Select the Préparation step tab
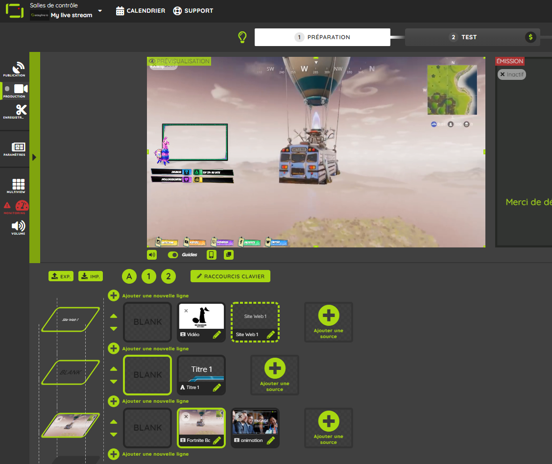 click(322, 37)
